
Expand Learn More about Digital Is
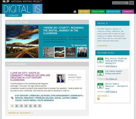click(103, 46)
